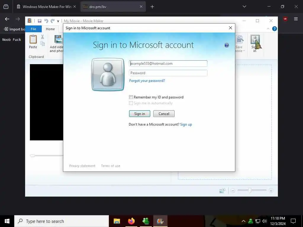303x227 pixels.
Task: Click the Cut scissors icon in ribbon
Action: coord(43,37)
